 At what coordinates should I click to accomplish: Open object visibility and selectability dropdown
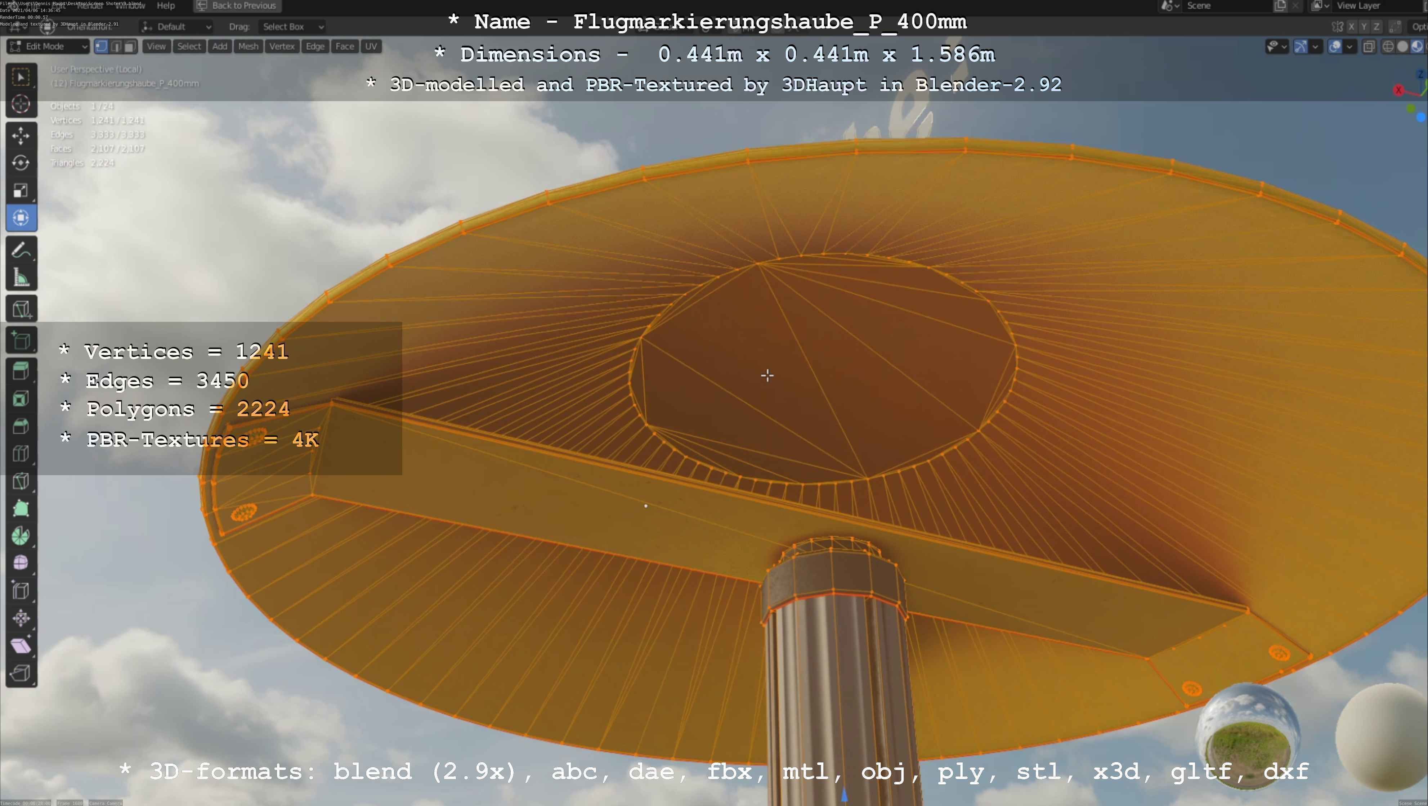[1277, 46]
